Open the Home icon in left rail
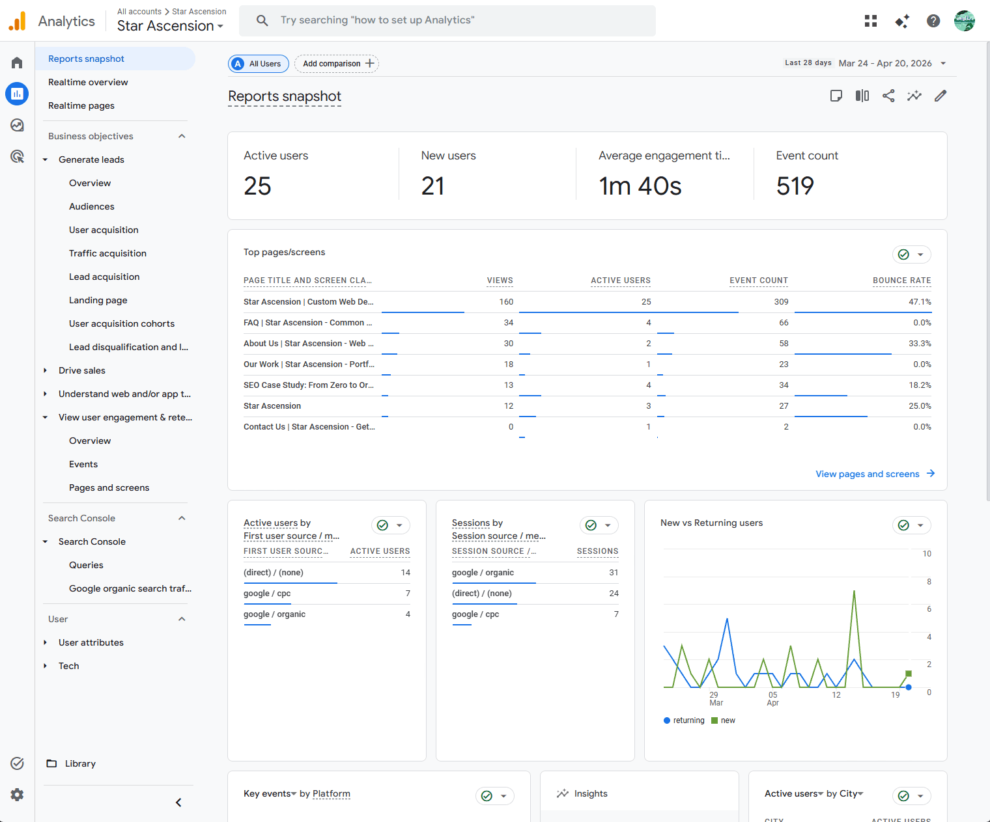This screenshot has height=822, width=990. 17,62
